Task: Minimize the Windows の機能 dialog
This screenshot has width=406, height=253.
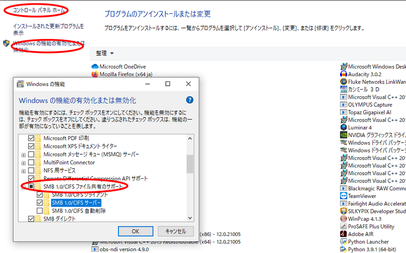Action: (148, 84)
